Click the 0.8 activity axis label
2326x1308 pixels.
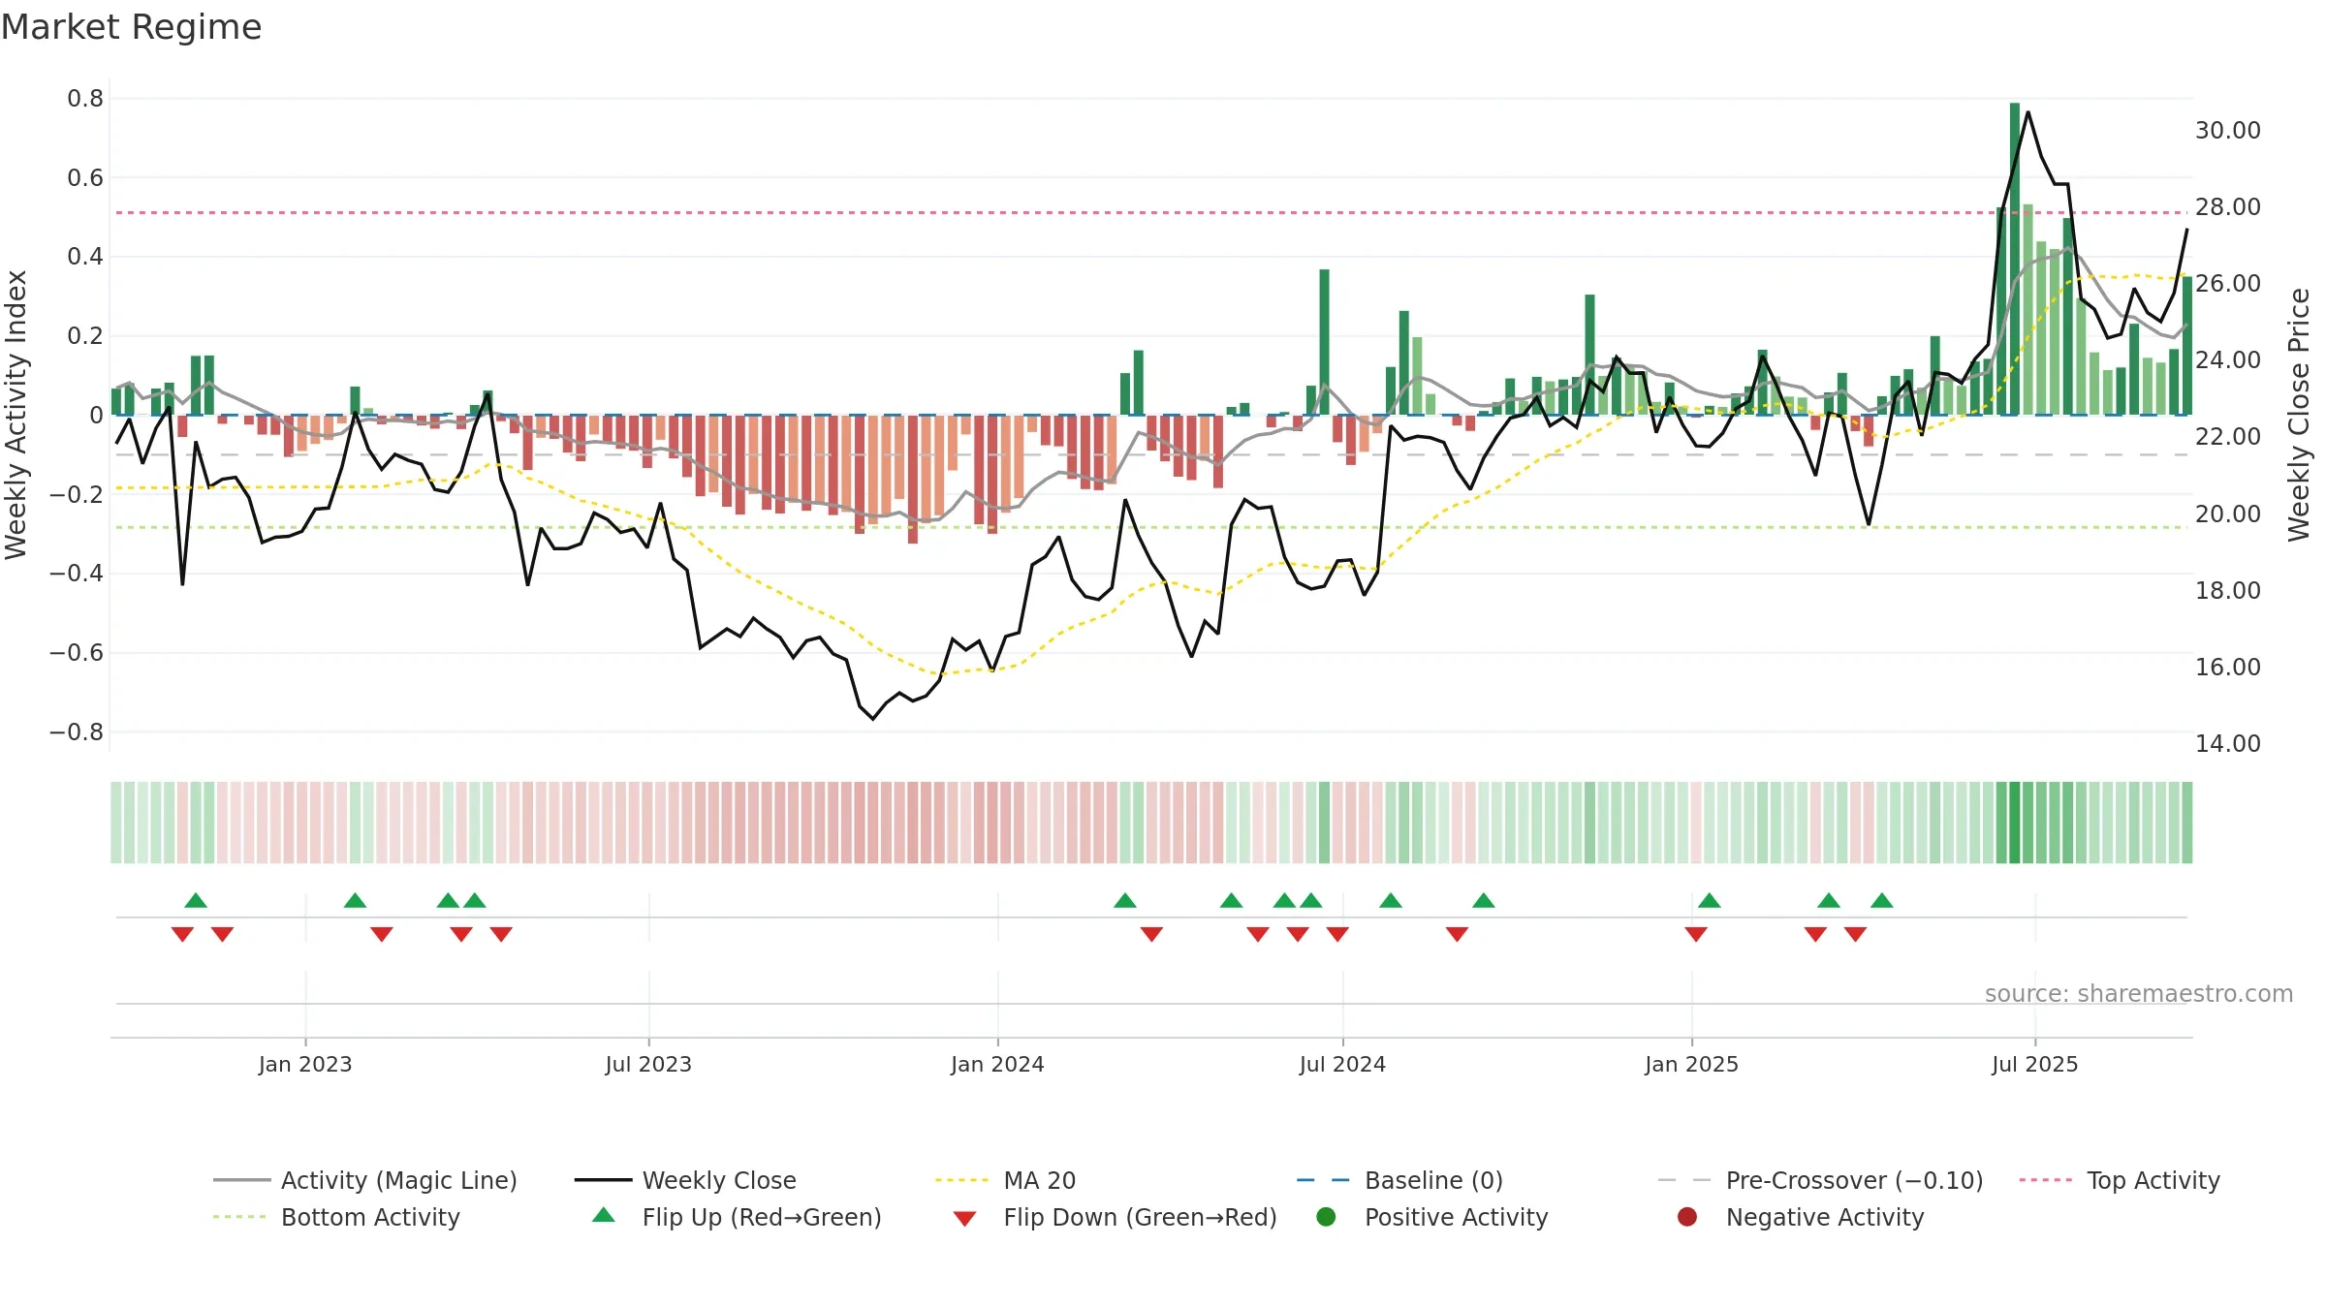(85, 98)
